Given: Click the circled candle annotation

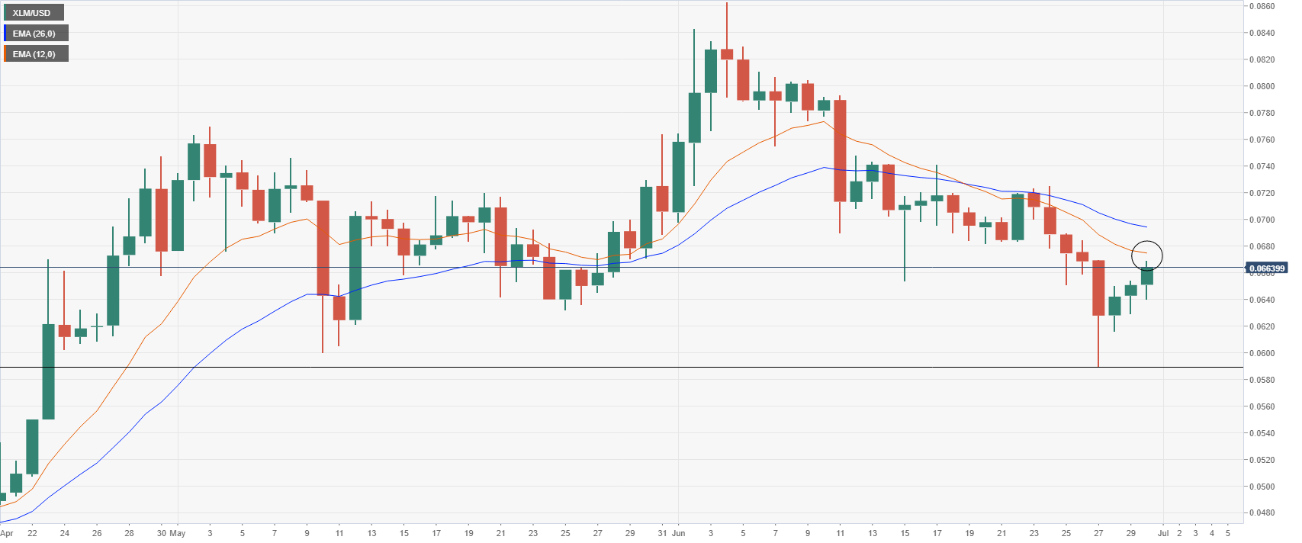Looking at the screenshot, I should pyautogui.click(x=1147, y=255).
